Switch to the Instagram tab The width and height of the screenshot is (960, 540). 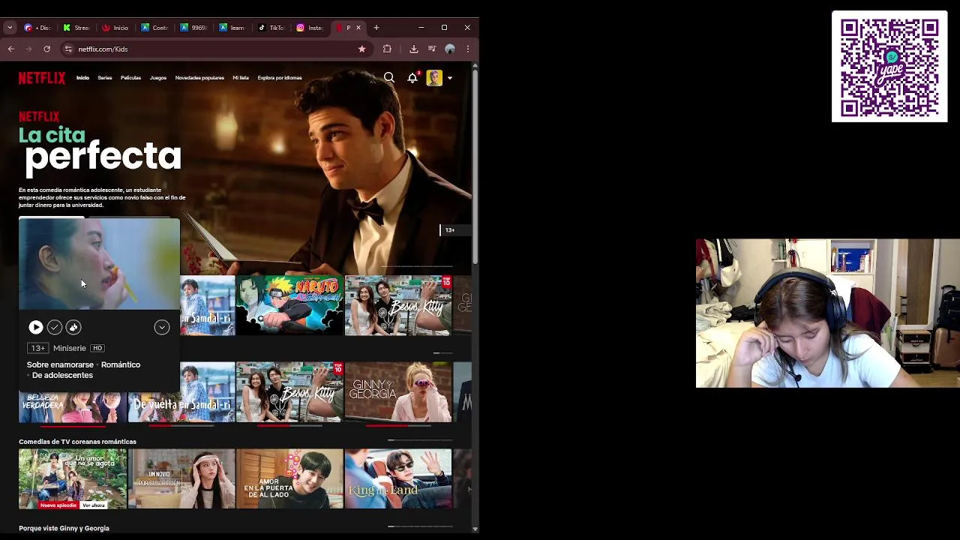tap(310, 28)
